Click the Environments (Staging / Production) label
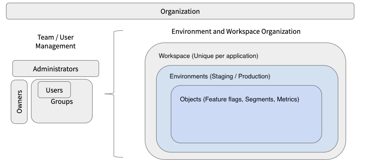This screenshot has height=166, width=365. pos(220,76)
